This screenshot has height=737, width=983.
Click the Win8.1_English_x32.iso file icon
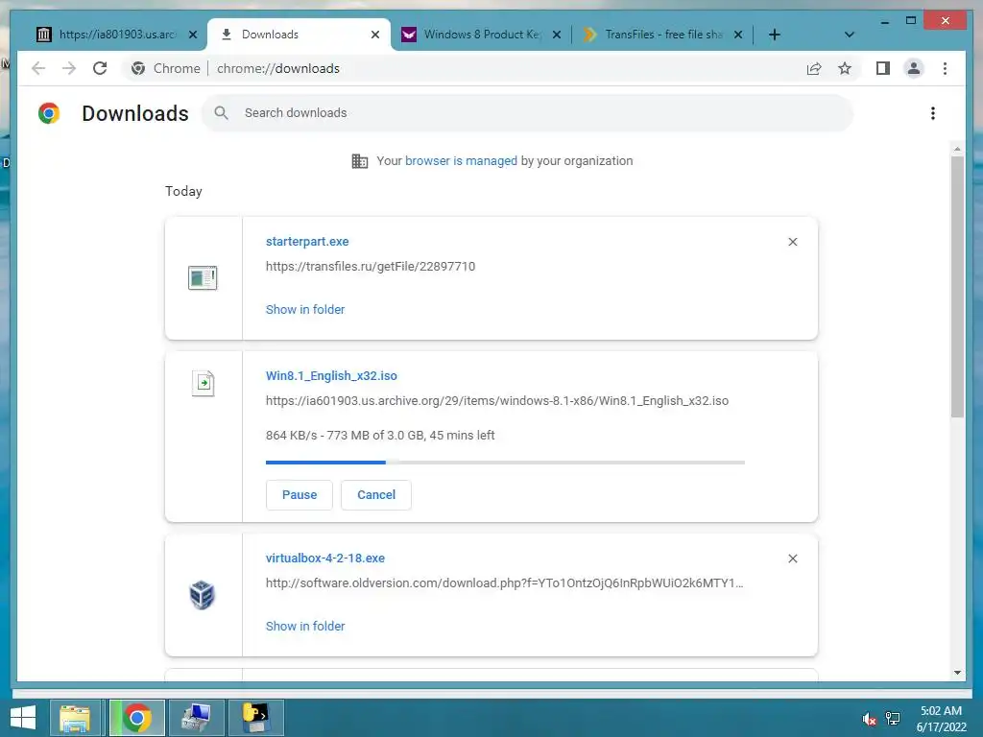tap(203, 383)
